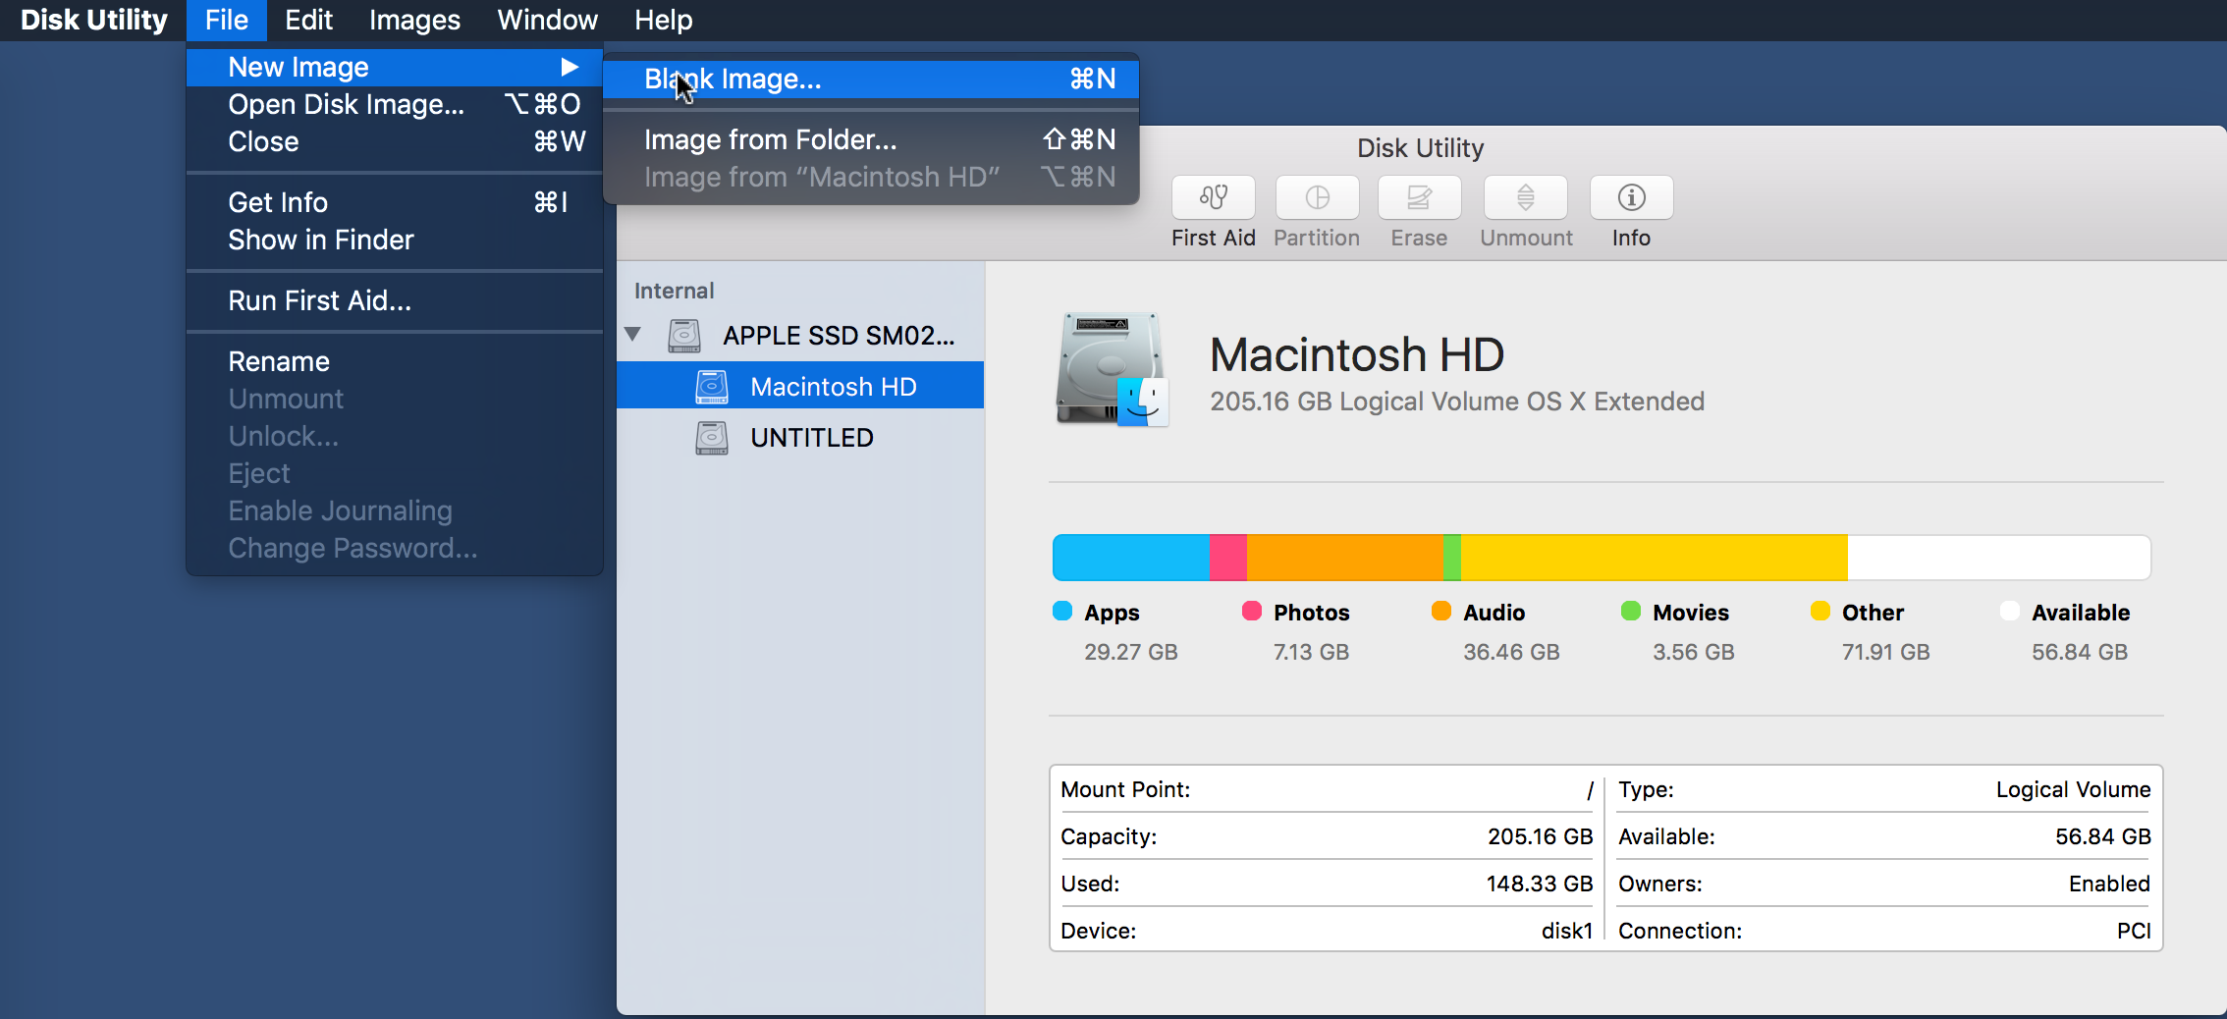Click the dimmed Unlock… menu item
Screen dimensions: 2227x1019
[x=395, y=436]
